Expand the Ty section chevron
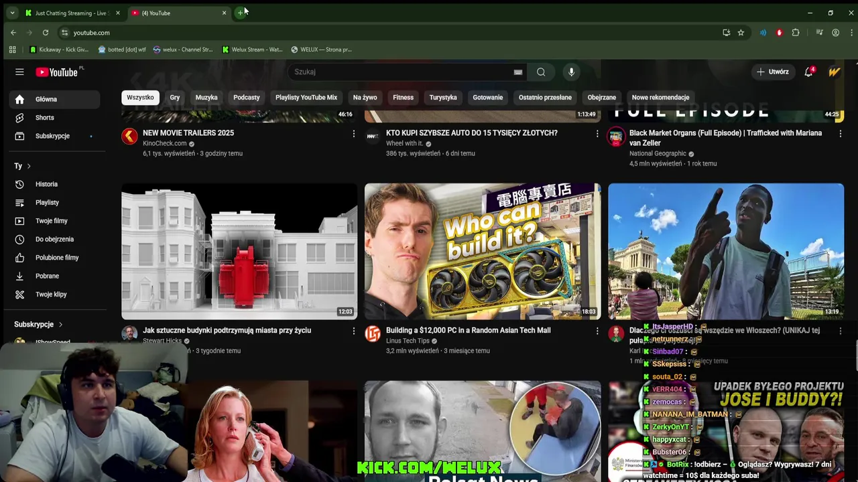 [x=29, y=166]
